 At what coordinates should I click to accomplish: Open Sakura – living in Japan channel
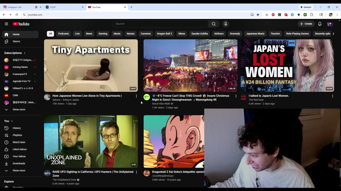tap(66, 100)
